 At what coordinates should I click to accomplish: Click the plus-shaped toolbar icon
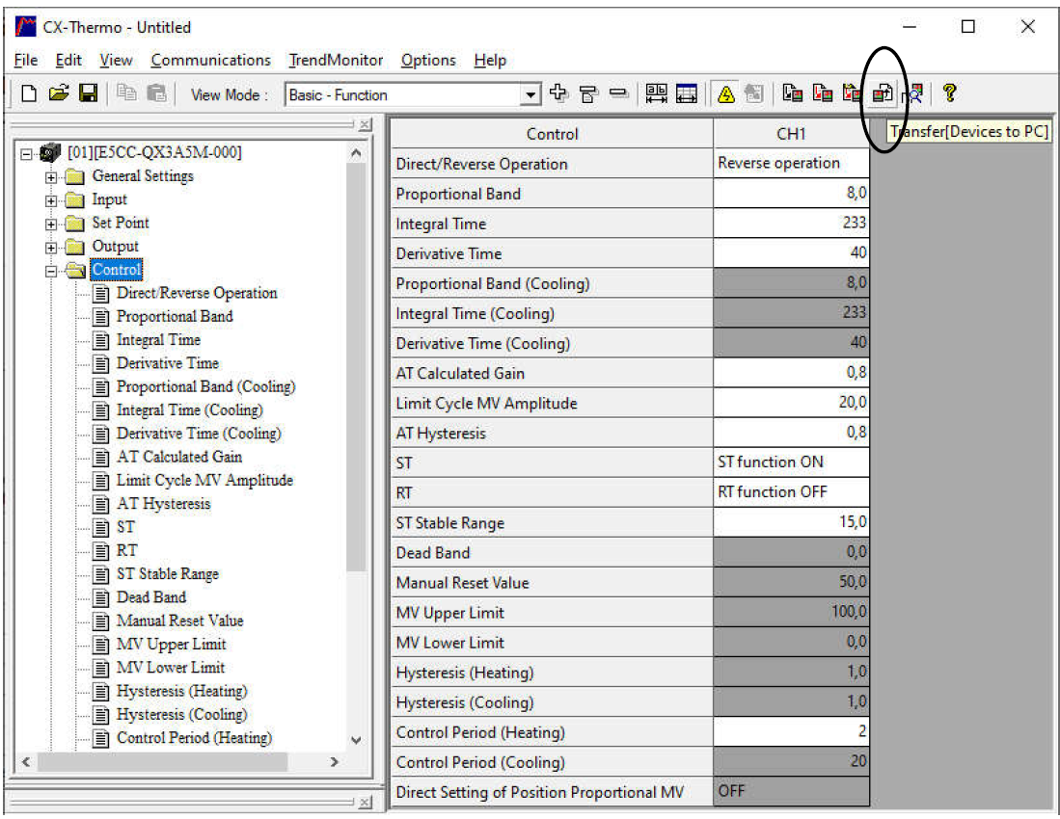[558, 93]
